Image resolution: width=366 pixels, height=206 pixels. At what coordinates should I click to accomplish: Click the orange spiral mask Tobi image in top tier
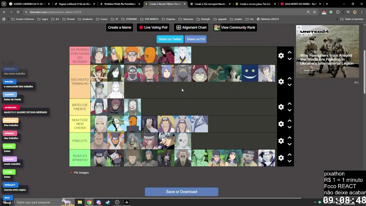149,55
